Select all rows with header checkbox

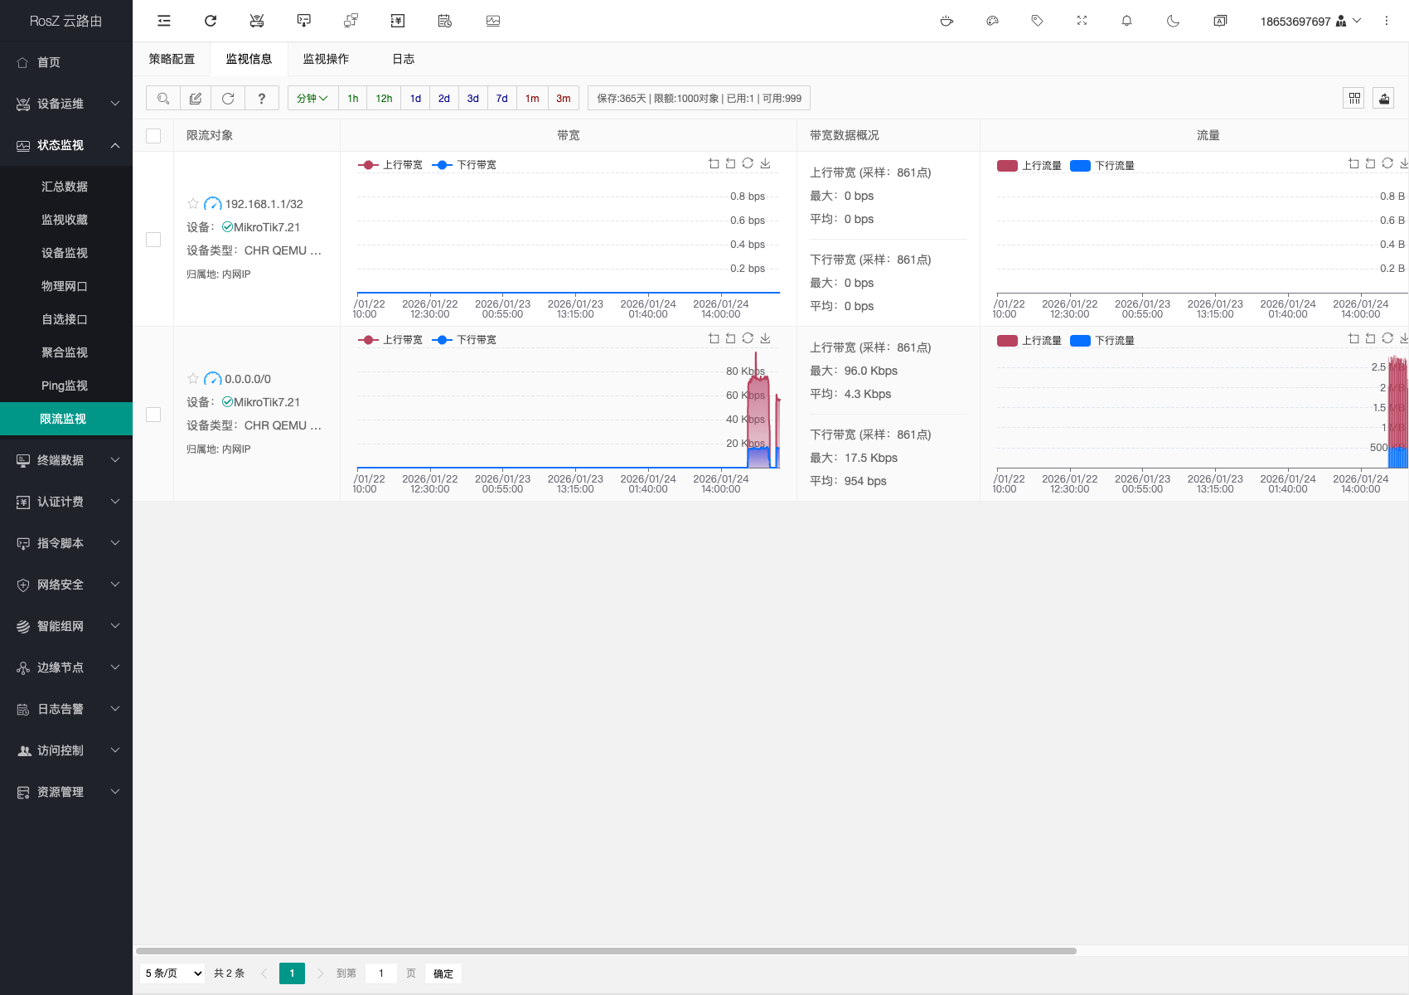153,136
